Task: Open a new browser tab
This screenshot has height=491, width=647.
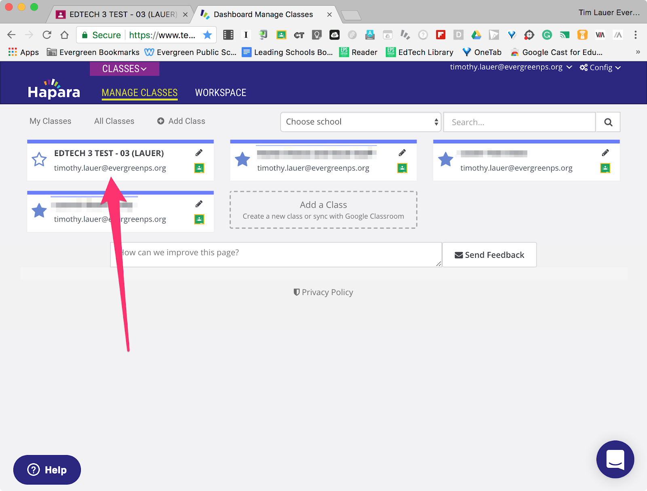Action: click(351, 15)
